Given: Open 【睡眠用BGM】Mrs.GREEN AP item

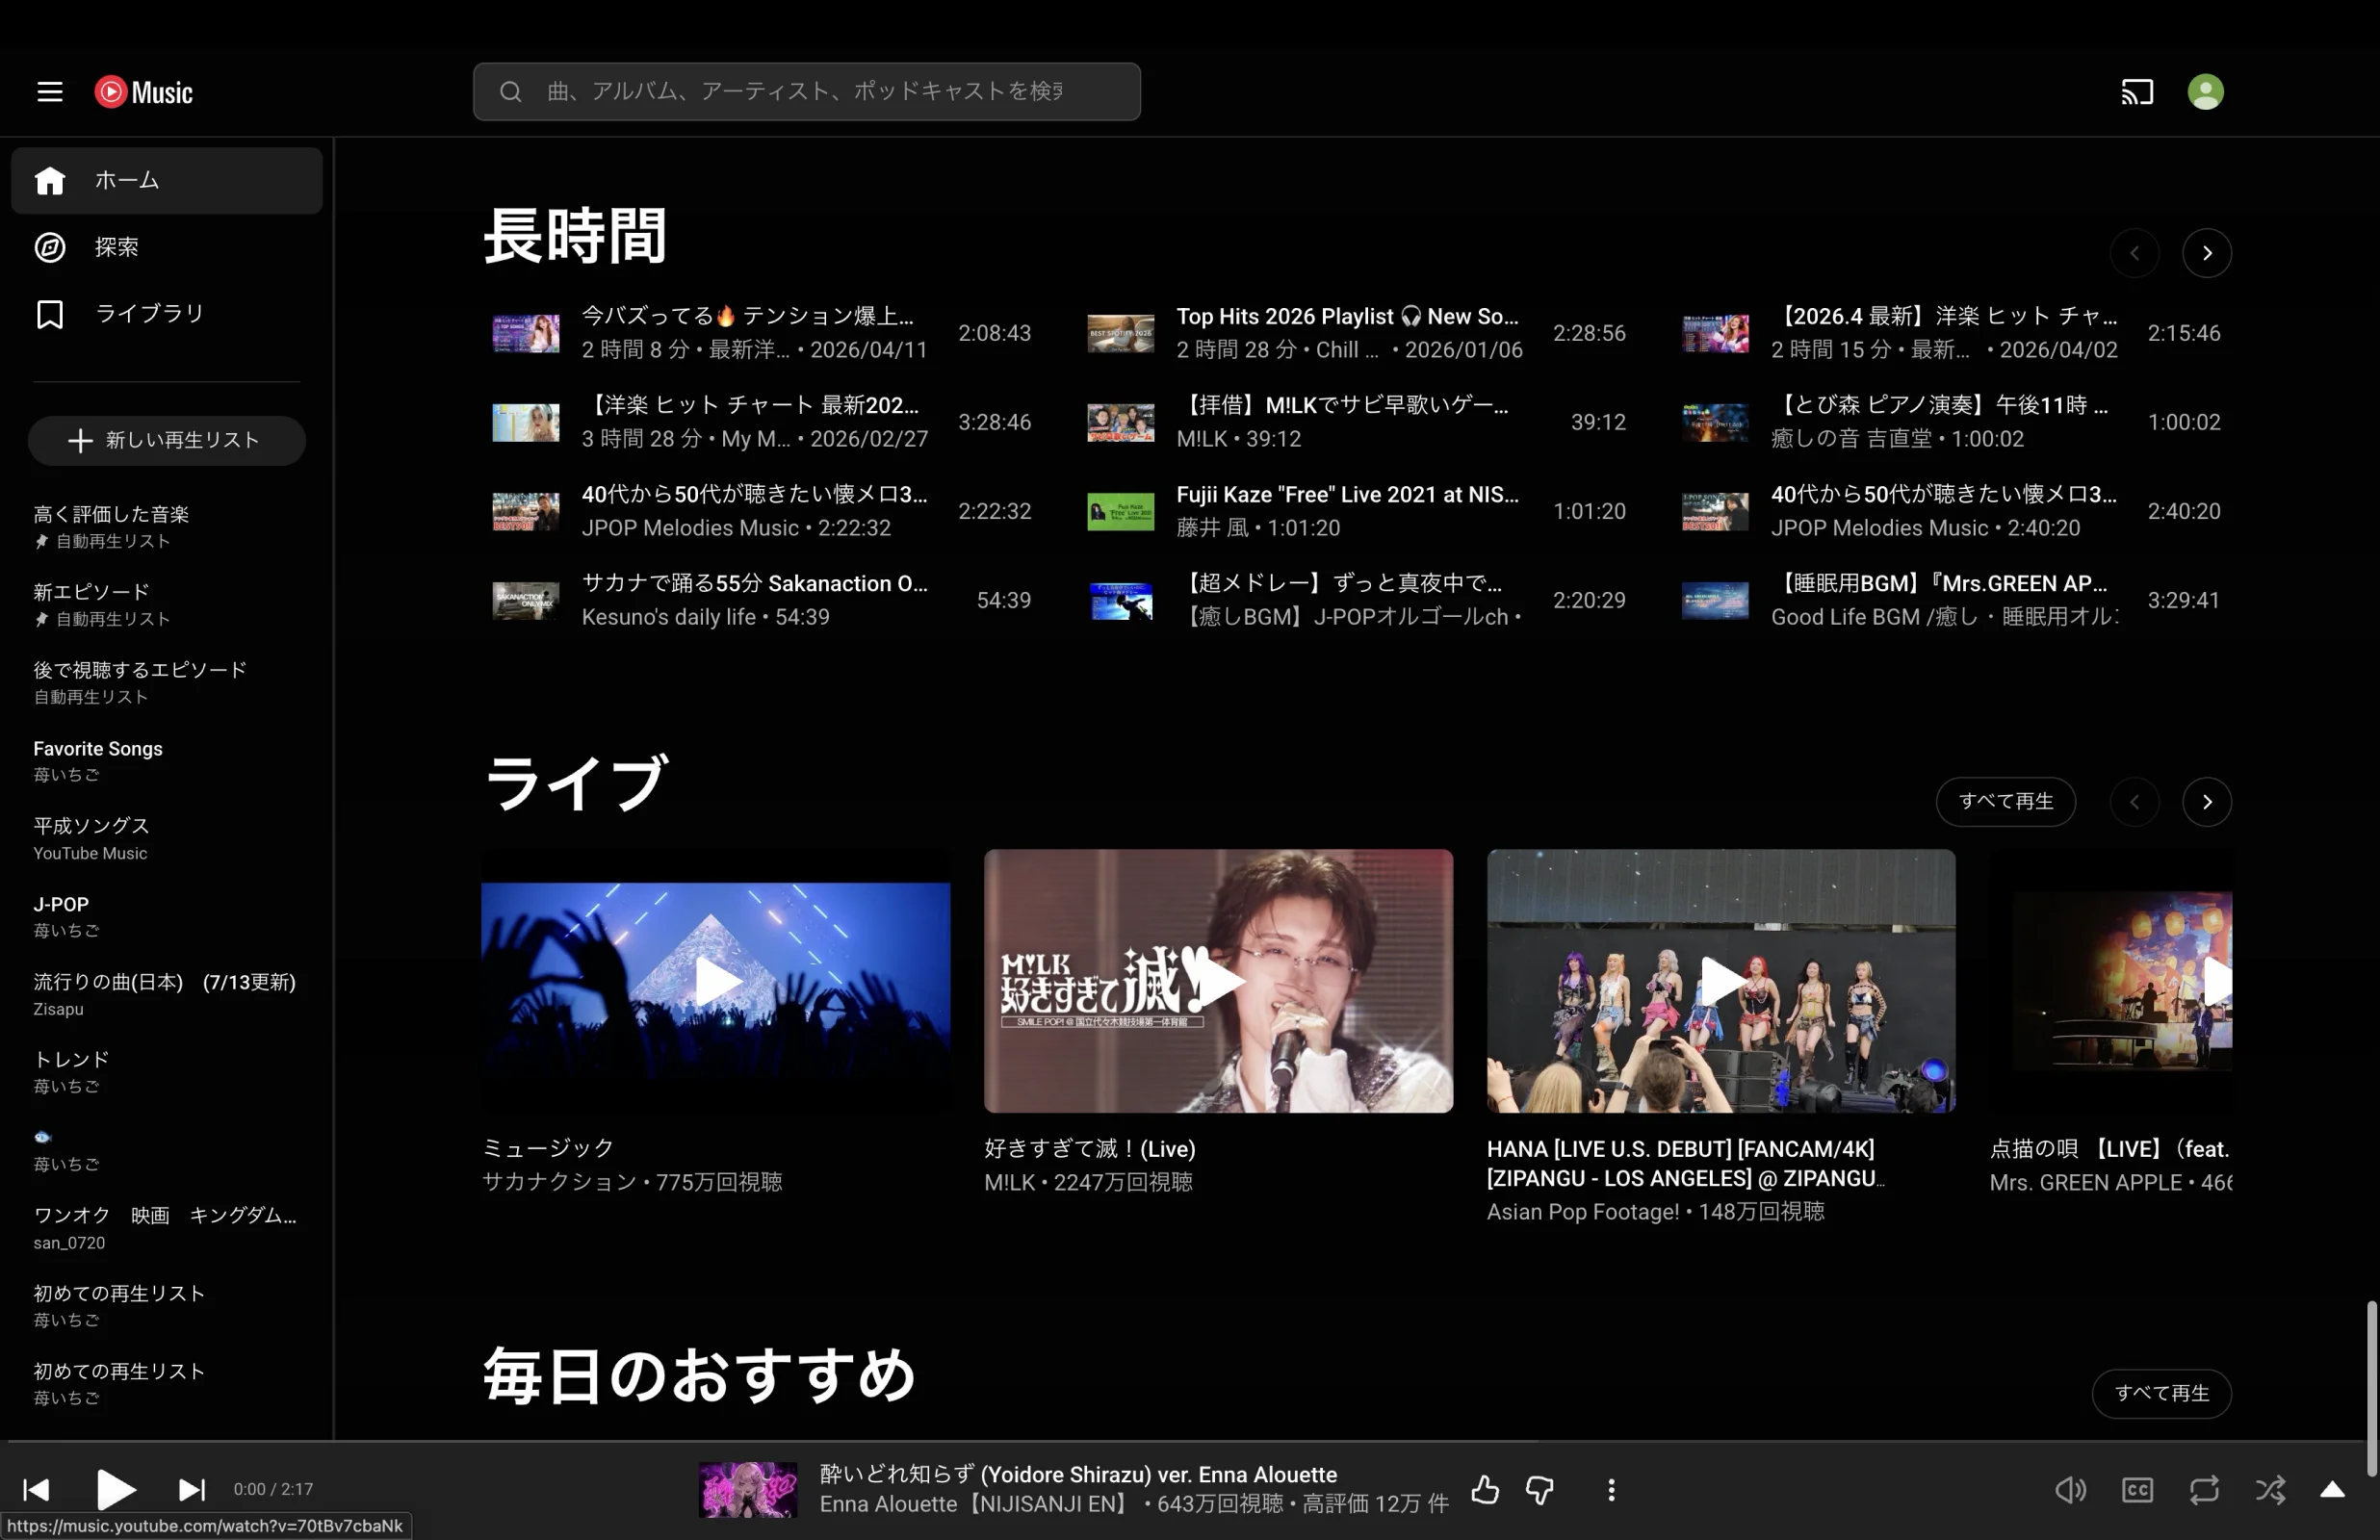Looking at the screenshot, I should tap(1939, 584).
